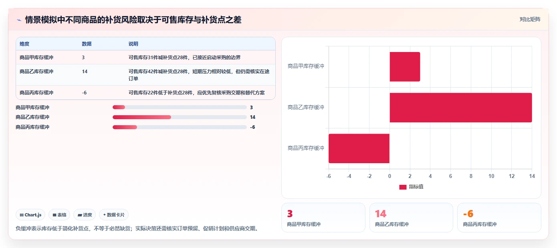Click the 商品丙库存缓冲 progress bar label
Screen dimensions: 557x248
[32, 127]
